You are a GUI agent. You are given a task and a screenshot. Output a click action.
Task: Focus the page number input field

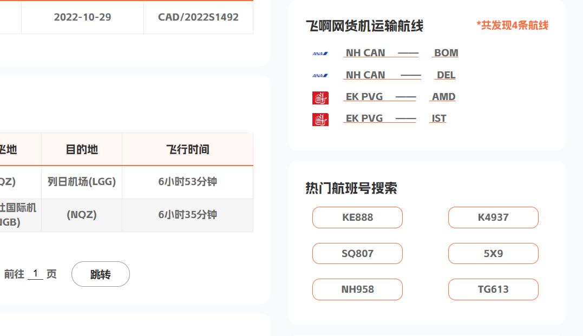(x=35, y=274)
